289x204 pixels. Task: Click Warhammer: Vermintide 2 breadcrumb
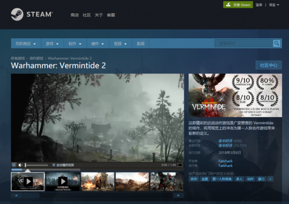click(x=70, y=59)
